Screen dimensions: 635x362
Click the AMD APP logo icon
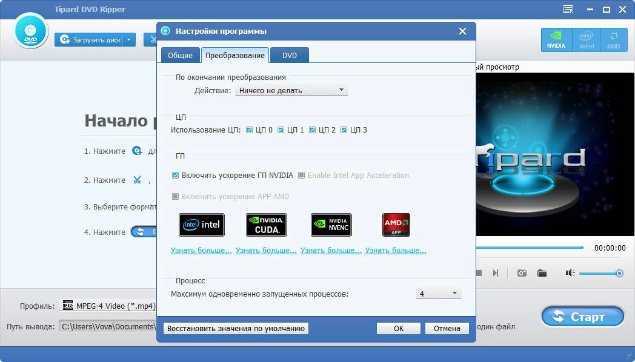396,225
